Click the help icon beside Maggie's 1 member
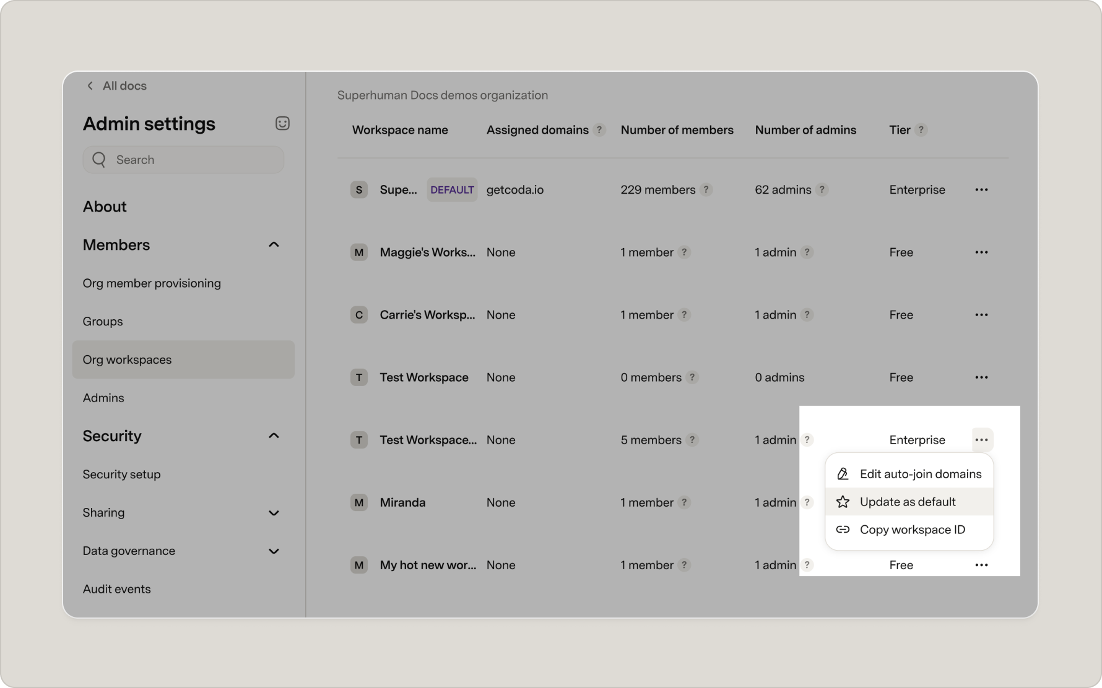The width and height of the screenshot is (1102, 688). point(683,252)
